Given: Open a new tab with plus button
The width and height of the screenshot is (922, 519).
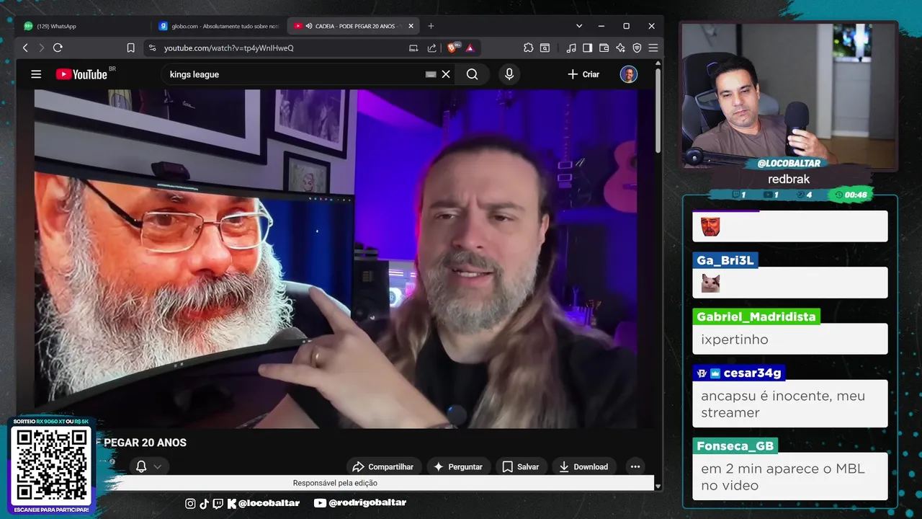Looking at the screenshot, I should 431,26.
